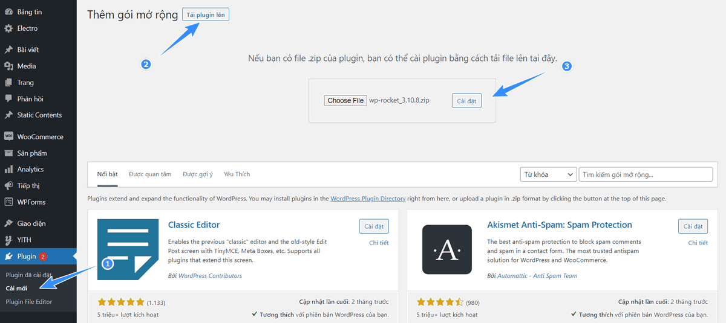This screenshot has height=323, width=726.
Task: Open the Media library icon
Action: click(x=8, y=66)
